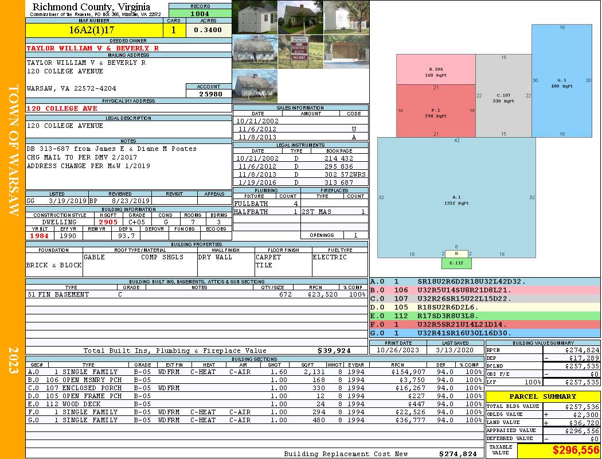Select the 11/8/2013 sales information row
This screenshot has width=602, height=459.
[x=300, y=137]
